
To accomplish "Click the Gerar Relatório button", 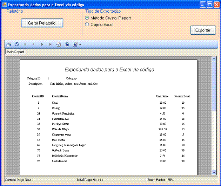I will click(42, 23).
